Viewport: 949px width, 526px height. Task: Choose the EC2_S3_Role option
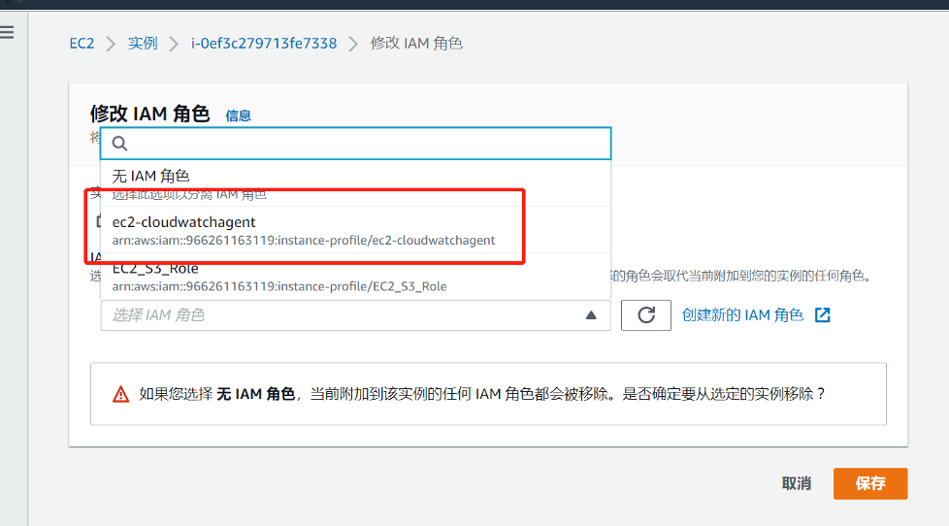click(356, 276)
